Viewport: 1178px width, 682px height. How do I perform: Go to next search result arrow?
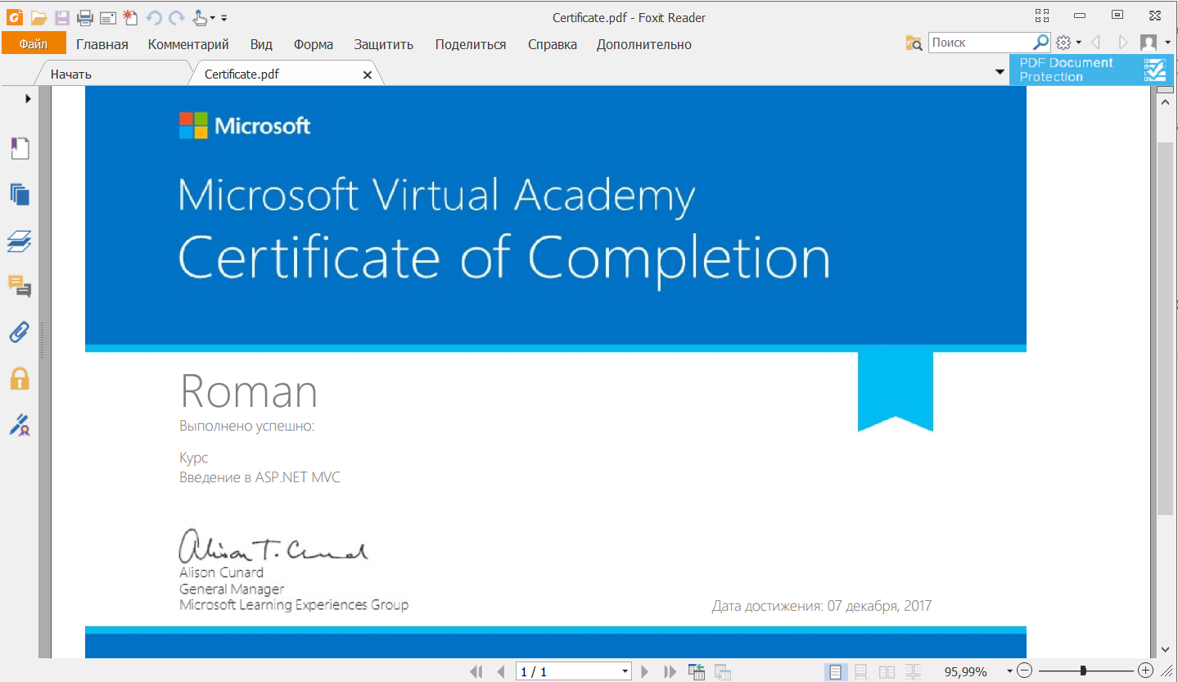pyautogui.click(x=1123, y=43)
